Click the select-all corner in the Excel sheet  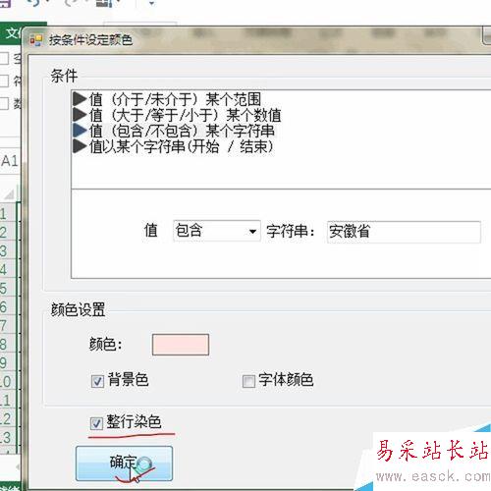9,193
